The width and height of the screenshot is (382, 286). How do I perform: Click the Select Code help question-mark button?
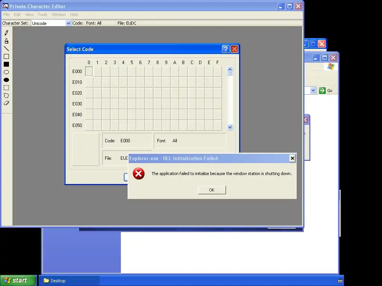click(x=226, y=49)
